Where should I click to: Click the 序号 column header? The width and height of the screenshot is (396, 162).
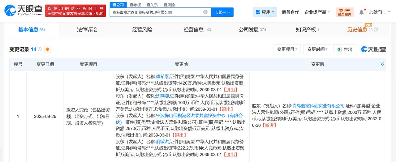(x=18, y=64)
